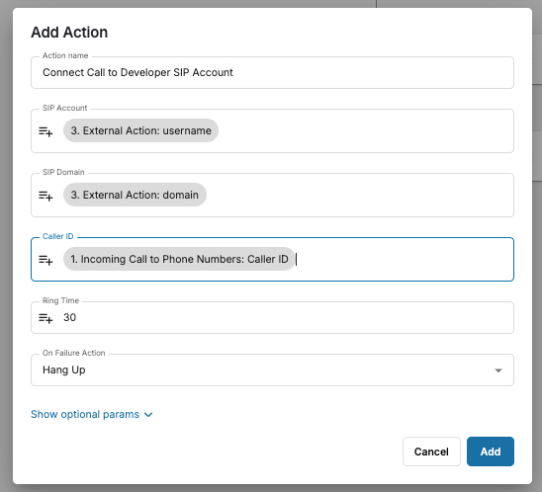The image size is (542, 492).
Task: Click empty space in Caller ID field
Action: click(405, 259)
